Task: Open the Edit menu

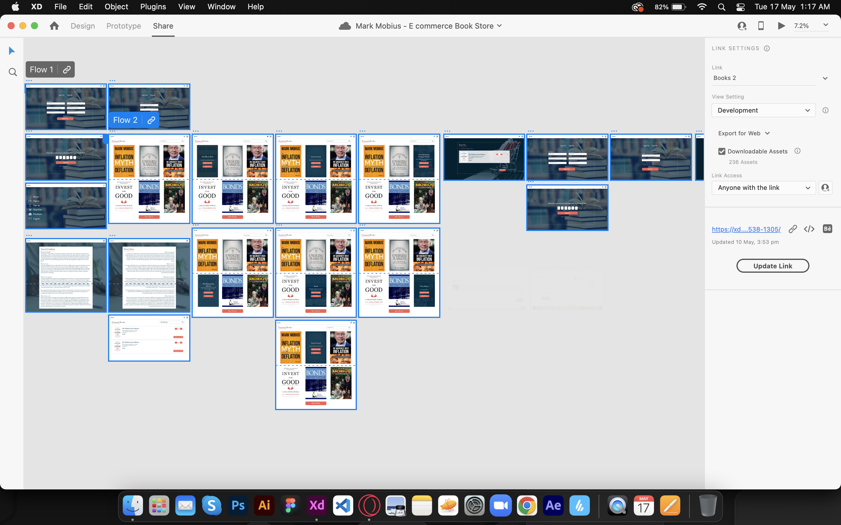Action: [x=86, y=7]
